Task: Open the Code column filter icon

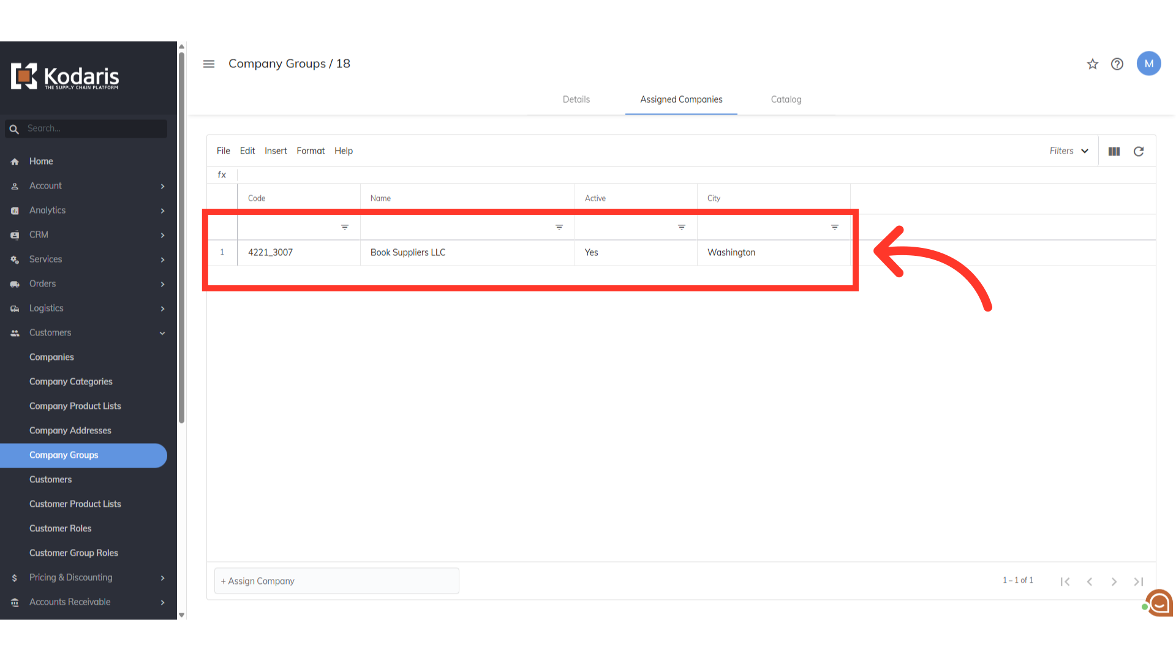Action: (345, 227)
